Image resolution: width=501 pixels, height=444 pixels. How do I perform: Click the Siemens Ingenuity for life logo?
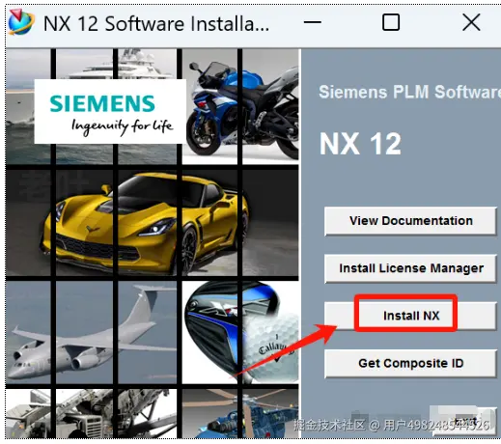(x=110, y=111)
